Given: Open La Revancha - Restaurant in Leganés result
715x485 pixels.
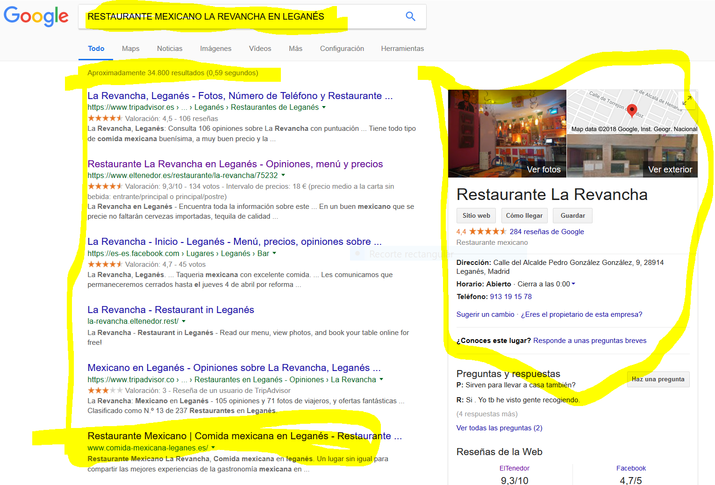Looking at the screenshot, I should click(x=171, y=310).
